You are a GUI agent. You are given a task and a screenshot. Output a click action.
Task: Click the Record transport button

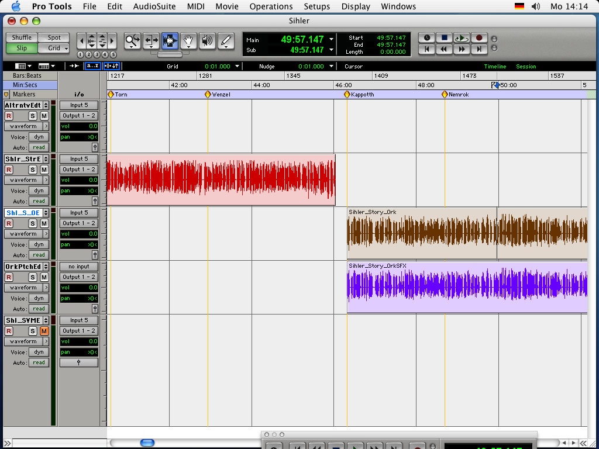click(479, 38)
